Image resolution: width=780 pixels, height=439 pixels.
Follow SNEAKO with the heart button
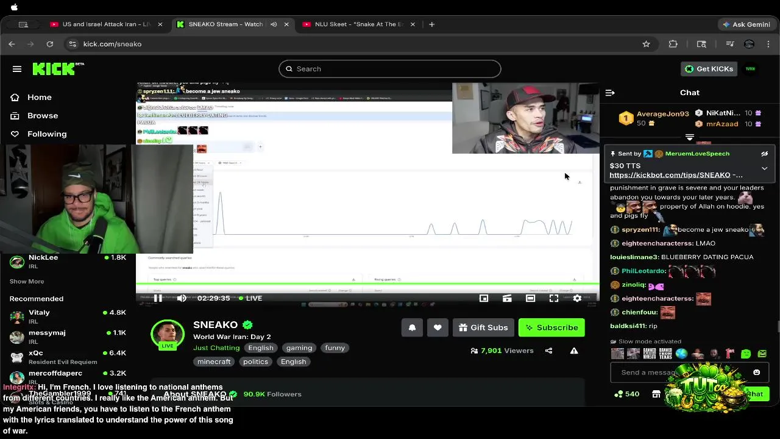tap(438, 327)
